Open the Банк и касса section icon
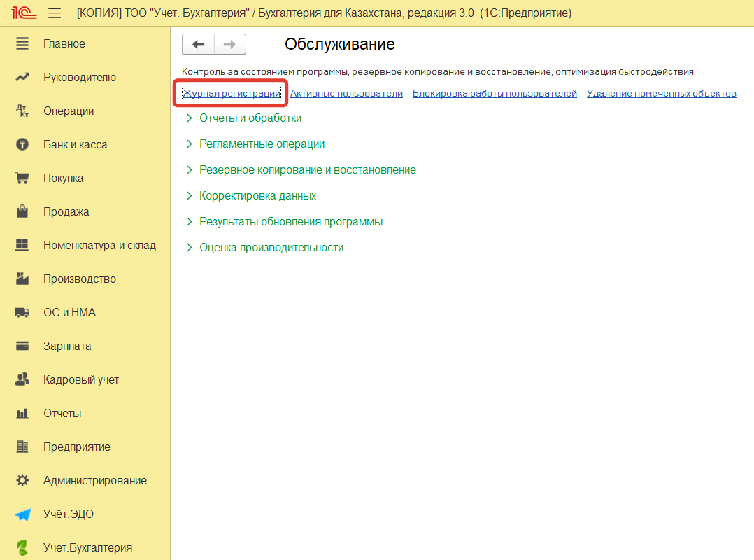 pyautogui.click(x=22, y=145)
